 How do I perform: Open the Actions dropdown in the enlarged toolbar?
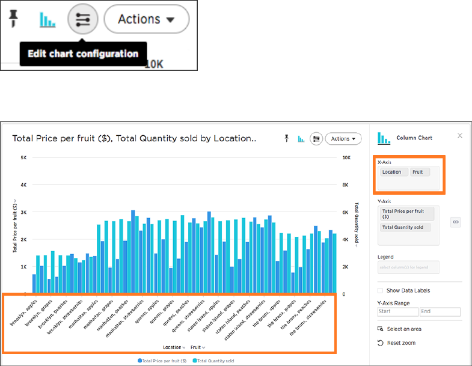147,19
